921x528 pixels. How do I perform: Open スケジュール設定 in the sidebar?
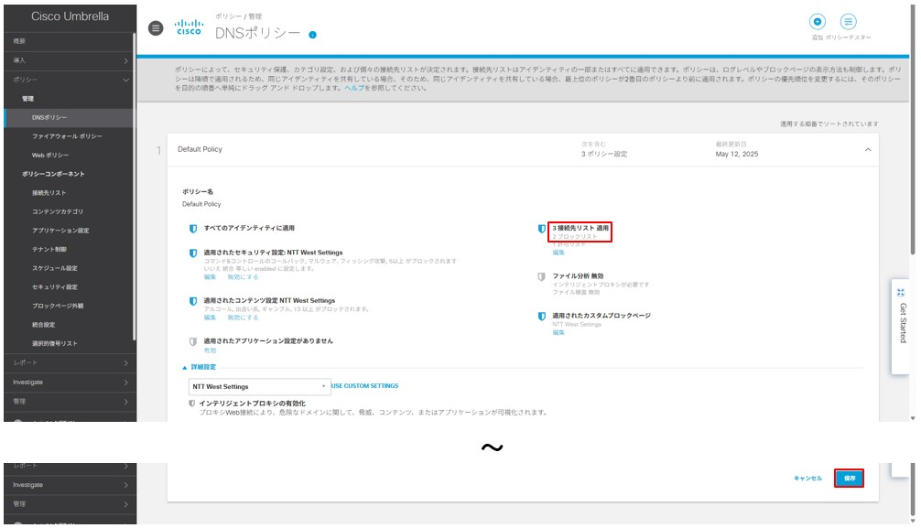(55, 268)
